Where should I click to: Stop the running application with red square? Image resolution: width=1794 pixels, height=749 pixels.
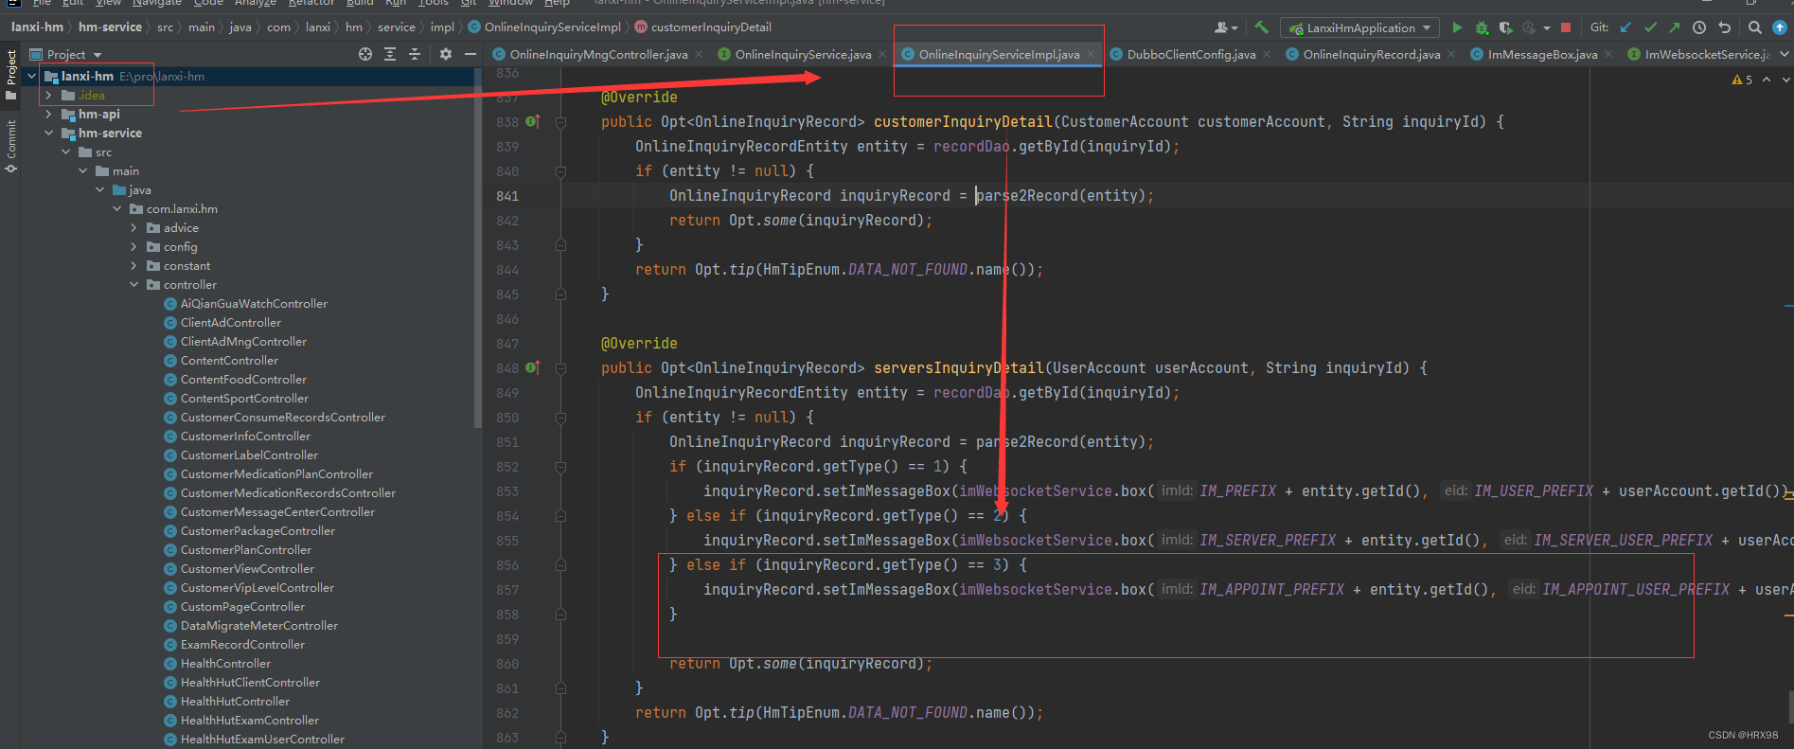pyautogui.click(x=1566, y=27)
